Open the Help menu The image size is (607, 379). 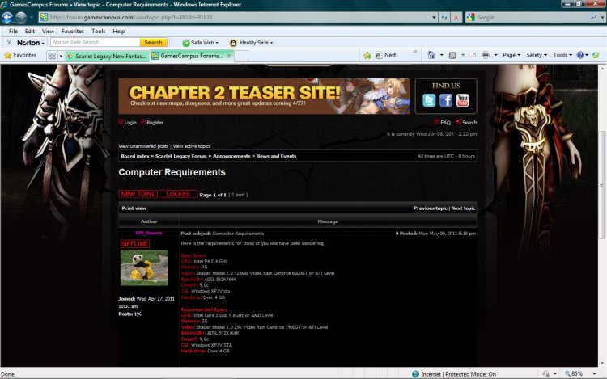[x=119, y=32]
